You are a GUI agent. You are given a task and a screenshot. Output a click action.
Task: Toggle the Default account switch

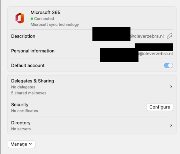(168, 65)
